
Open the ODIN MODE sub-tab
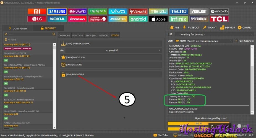(64, 35)
